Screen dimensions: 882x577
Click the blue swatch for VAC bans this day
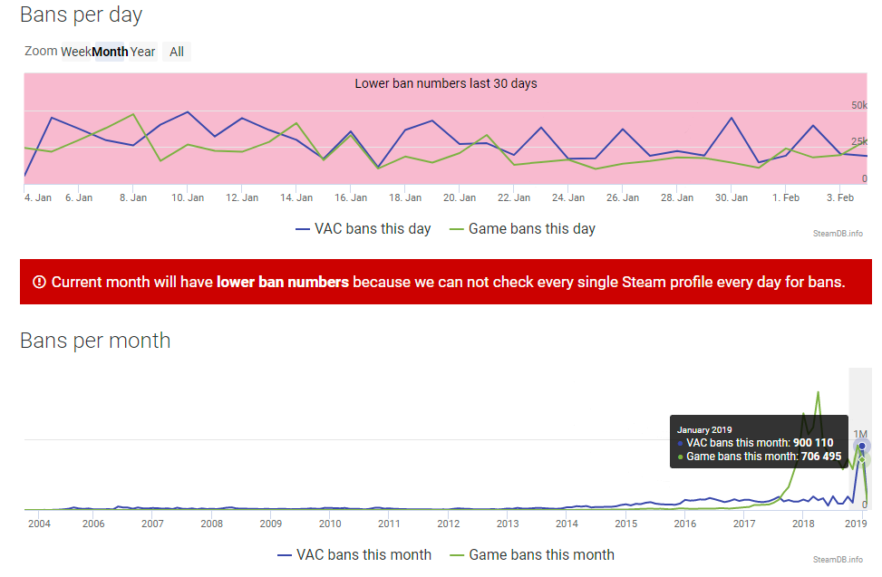pos(303,228)
